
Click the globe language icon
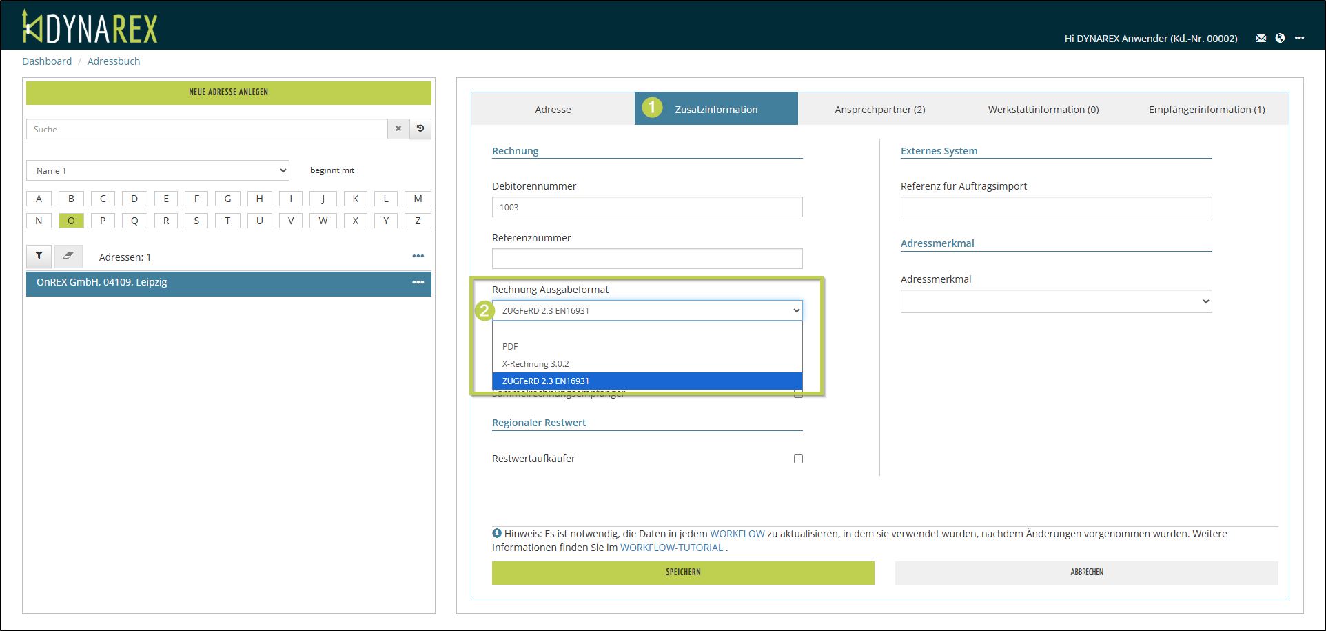(x=1280, y=39)
